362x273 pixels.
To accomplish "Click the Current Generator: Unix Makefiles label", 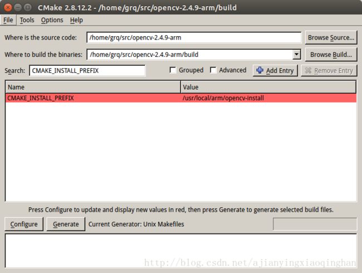I will click(136, 225).
